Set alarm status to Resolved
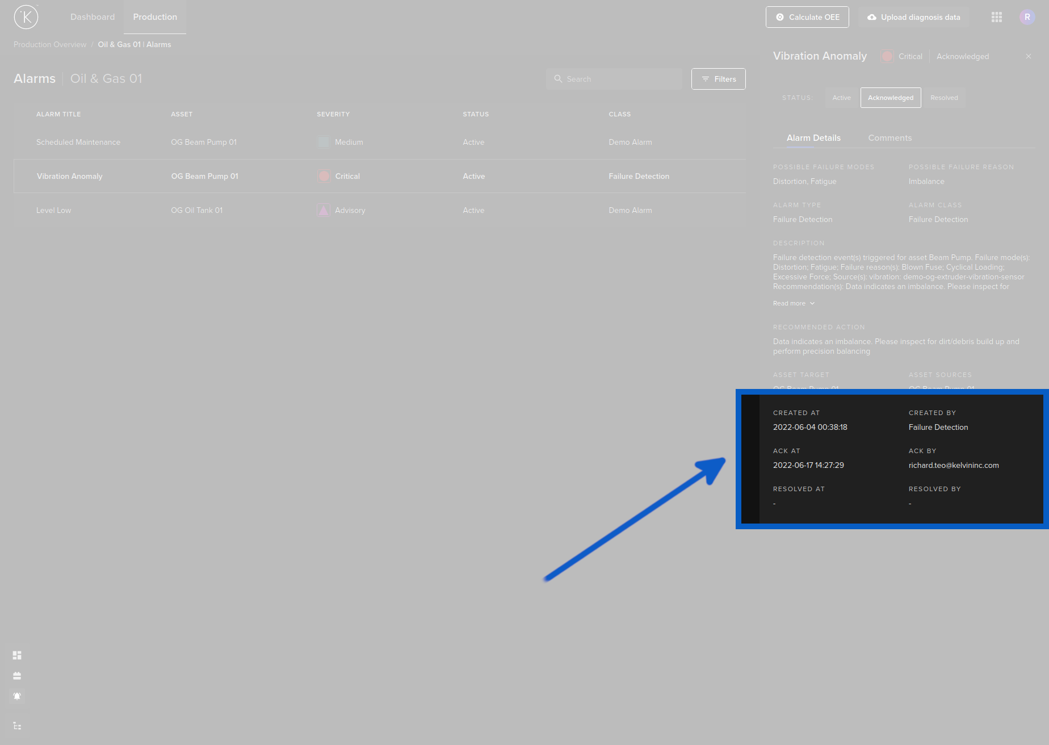This screenshot has width=1049, height=745. pyautogui.click(x=944, y=98)
